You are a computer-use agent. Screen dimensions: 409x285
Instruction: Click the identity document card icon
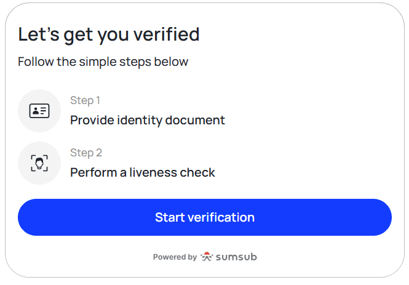pyautogui.click(x=39, y=111)
